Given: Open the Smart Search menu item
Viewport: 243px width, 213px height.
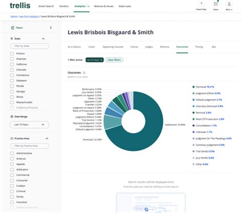Looking at the screenshot, I should pyautogui.click(x=46, y=6).
